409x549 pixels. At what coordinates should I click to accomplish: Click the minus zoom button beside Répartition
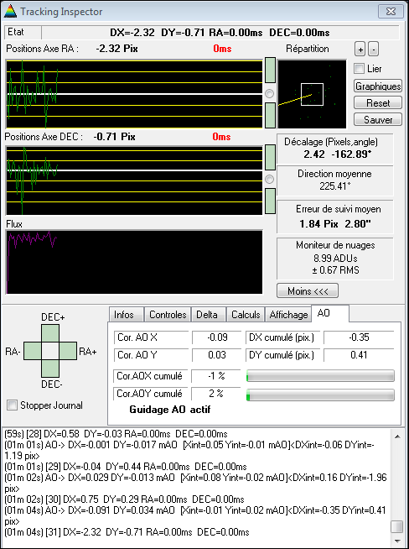pos(373,50)
